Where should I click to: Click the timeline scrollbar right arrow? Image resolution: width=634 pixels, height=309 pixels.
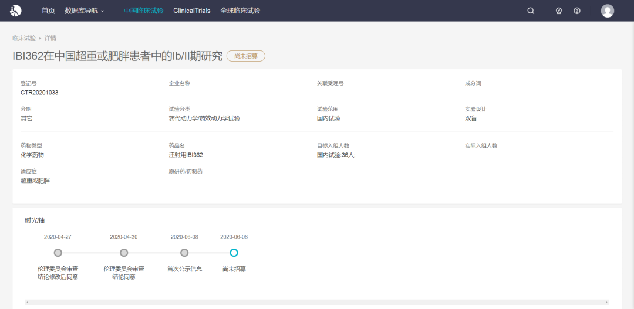point(607,302)
